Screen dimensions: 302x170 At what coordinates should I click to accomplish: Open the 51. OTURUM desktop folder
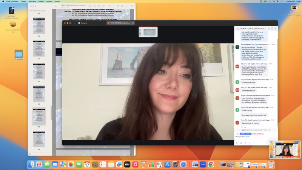(x=19, y=54)
